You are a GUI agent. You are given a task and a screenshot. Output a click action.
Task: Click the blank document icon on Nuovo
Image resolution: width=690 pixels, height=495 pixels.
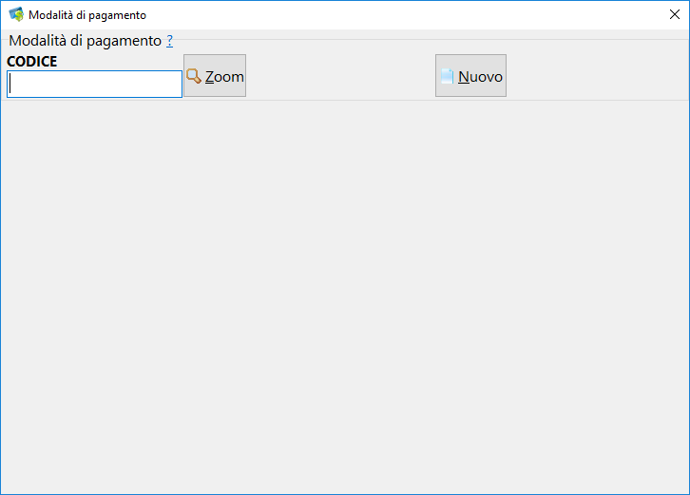point(447,76)
